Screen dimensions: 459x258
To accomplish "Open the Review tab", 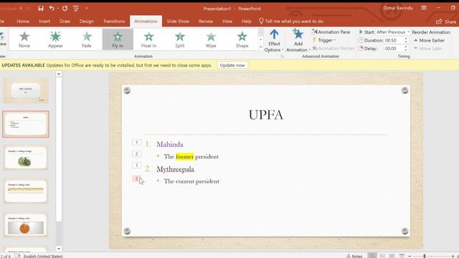I will pos(206,21).
